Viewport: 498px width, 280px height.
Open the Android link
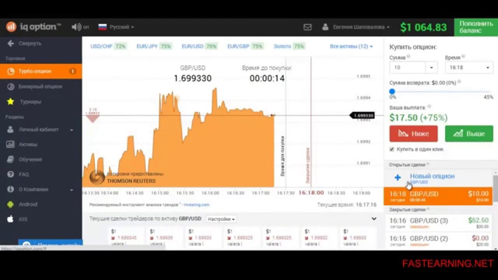coord(28,204)
